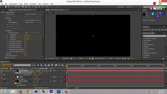Open Graph Editor icon in timeline

(63, 65)
